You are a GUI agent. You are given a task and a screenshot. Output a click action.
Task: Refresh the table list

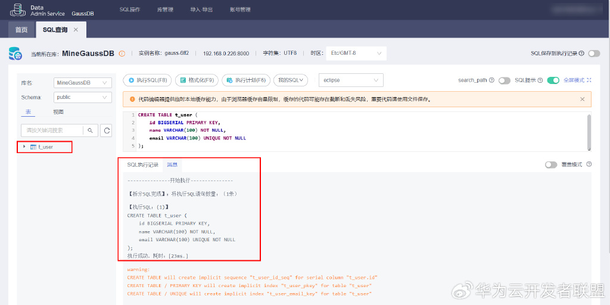point(106,130)
